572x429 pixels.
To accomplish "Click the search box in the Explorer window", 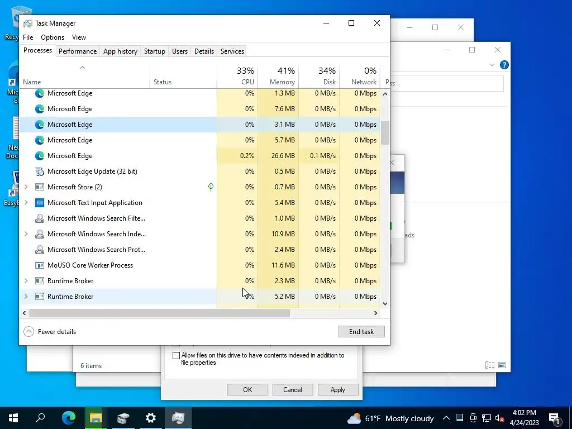I will 447,83.
